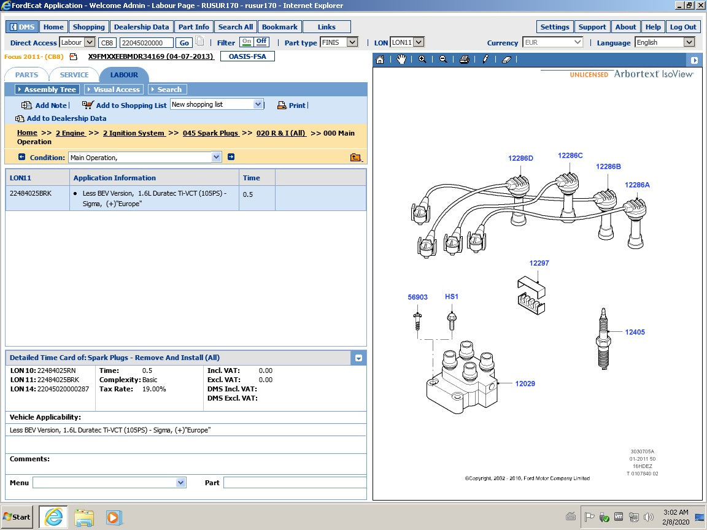Select the Eraser tool in the diagram toolbar
The image size is (707, 530).
(506, 60)
